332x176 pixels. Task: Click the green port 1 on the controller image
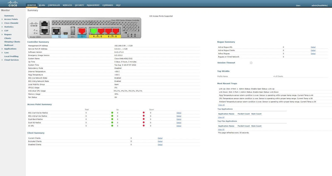pos(94,31)
